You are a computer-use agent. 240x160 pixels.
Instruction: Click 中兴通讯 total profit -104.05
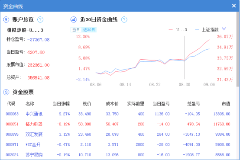coord(192,114)
